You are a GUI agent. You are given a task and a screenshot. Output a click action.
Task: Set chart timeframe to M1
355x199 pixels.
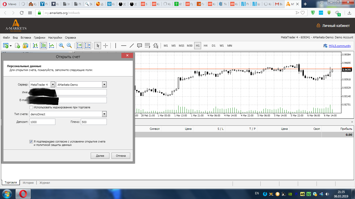tap(166, 46)
